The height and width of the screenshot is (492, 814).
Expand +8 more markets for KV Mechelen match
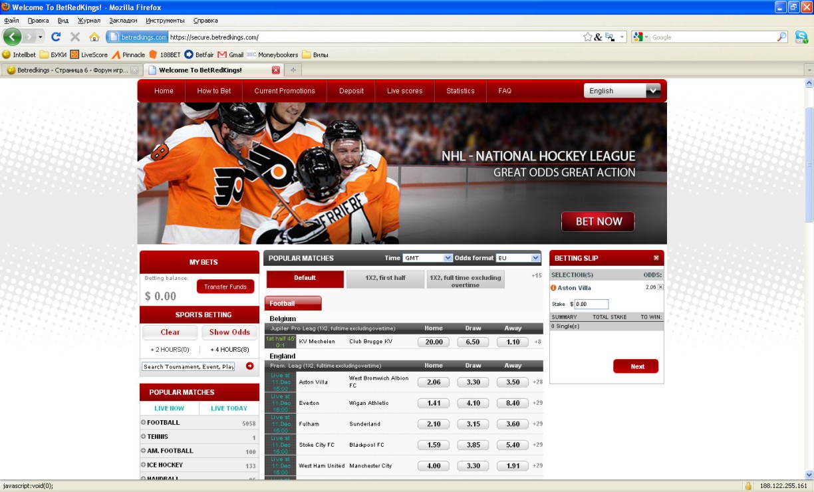click(x=537, y=342)
